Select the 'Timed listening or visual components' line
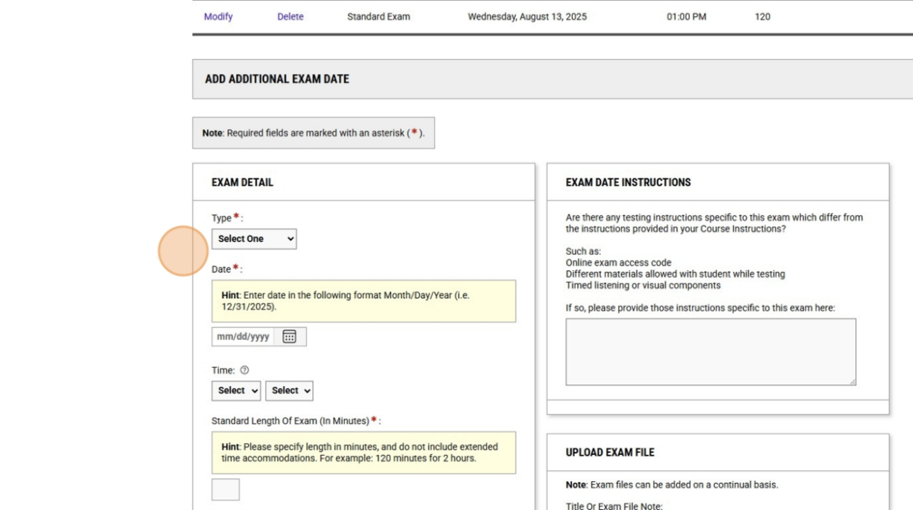This screenshot has height=510, width=913. pos(643,285)
